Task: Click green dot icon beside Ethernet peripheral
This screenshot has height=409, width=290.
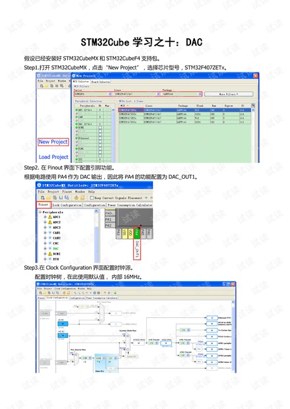Action: [x=76, y=138]
